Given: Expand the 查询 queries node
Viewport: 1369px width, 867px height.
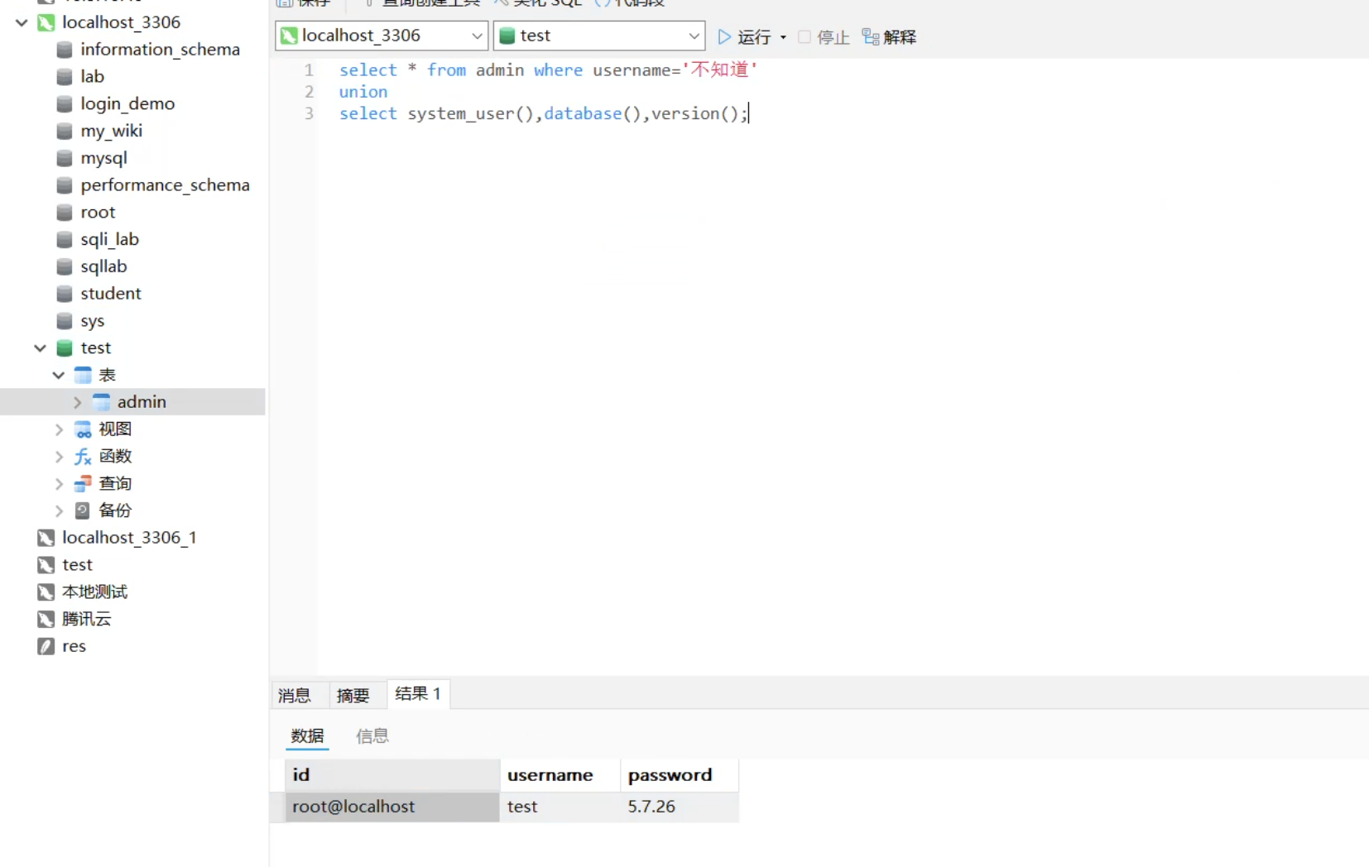Looking at the screenshot, I should click(59, 484).
